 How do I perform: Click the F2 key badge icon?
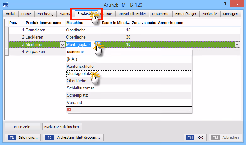[x=12, y=137]
